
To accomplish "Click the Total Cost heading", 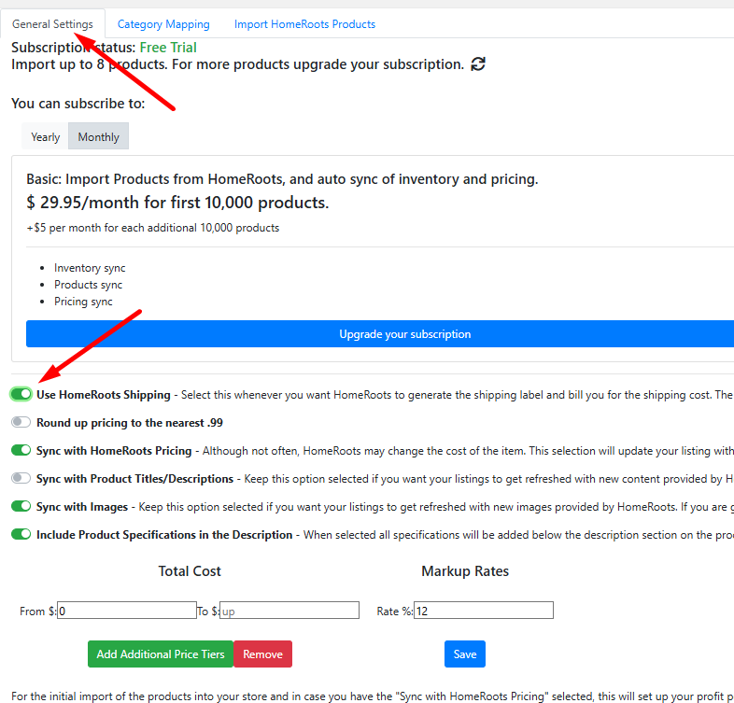I will [190, 571].
